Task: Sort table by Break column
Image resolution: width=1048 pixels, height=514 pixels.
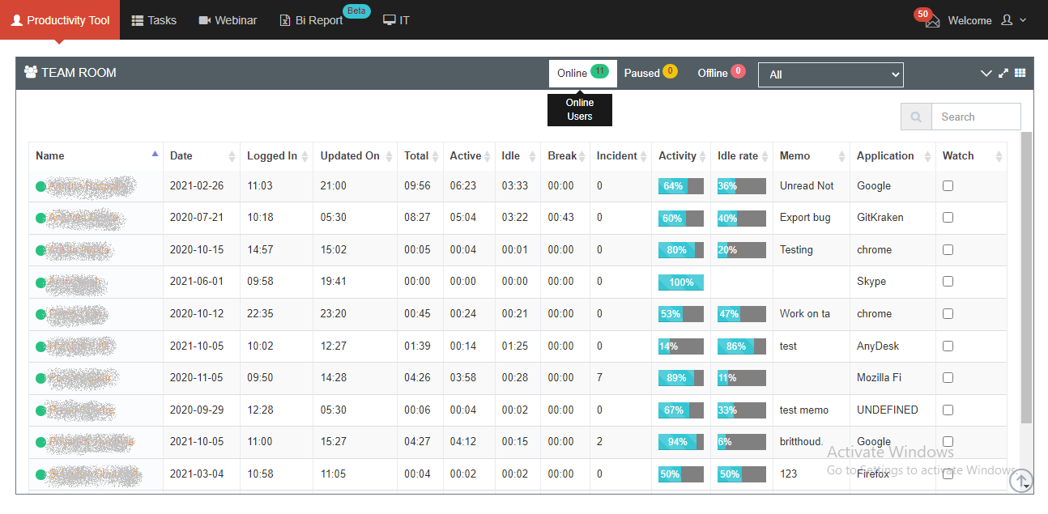Action: 565,156
